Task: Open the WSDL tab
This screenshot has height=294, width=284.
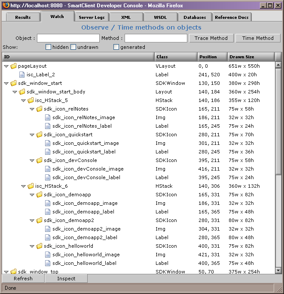Action: [x=160, y=17]
